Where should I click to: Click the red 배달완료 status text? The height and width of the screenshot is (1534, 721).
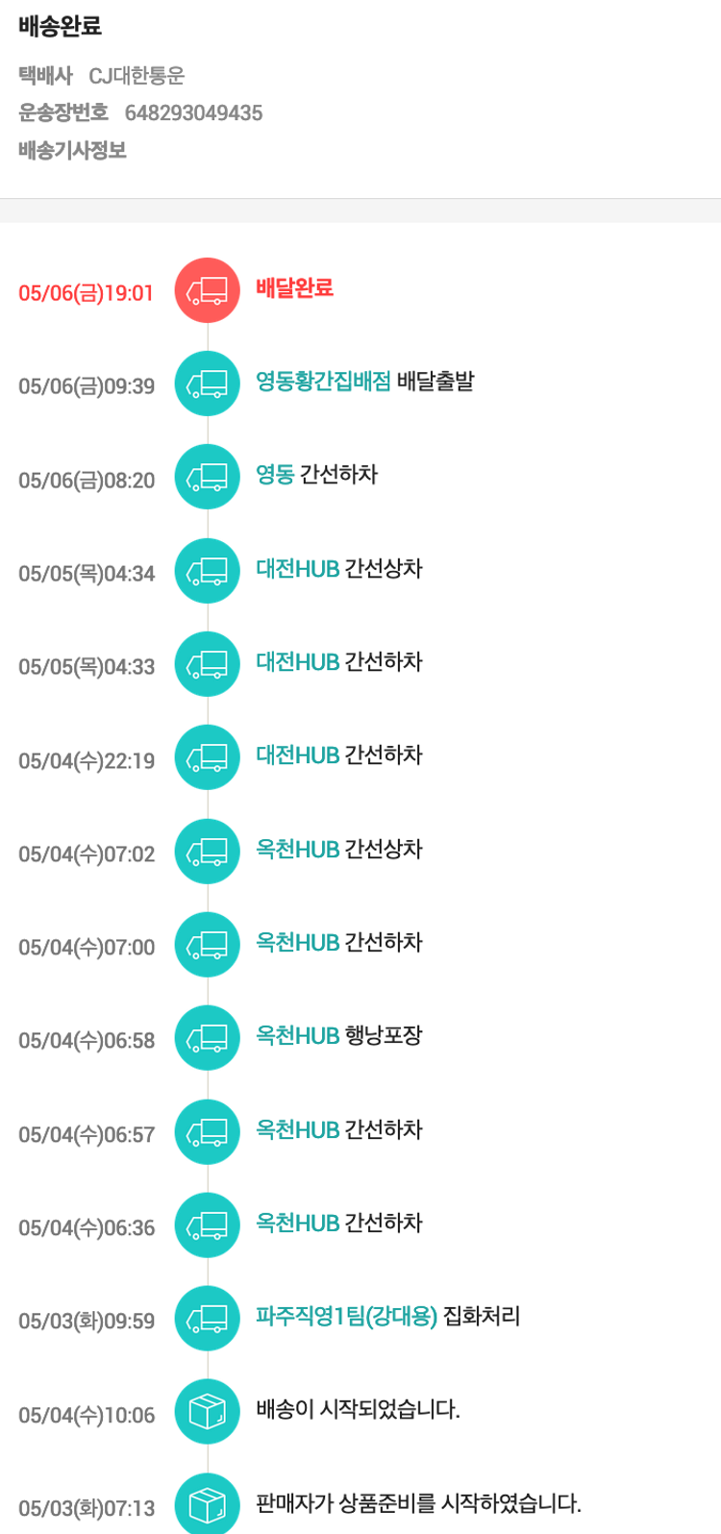(294, 288)
